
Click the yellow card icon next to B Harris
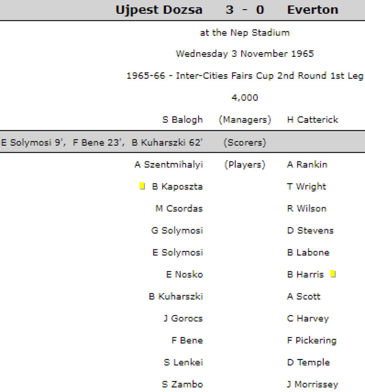333,274
